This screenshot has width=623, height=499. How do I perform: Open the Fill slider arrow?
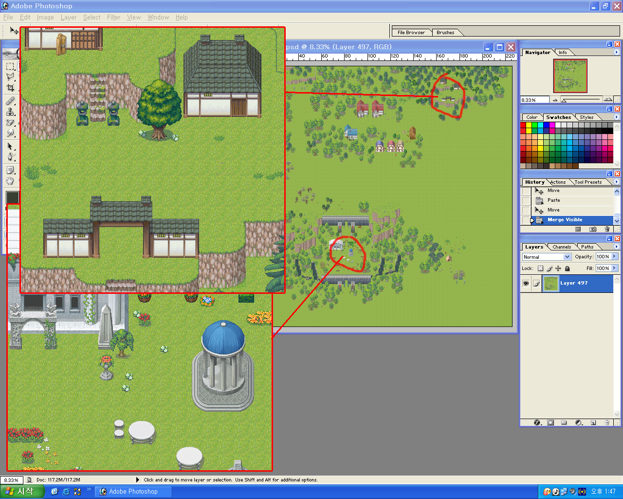pyautogui.click(x=614, y=268)
